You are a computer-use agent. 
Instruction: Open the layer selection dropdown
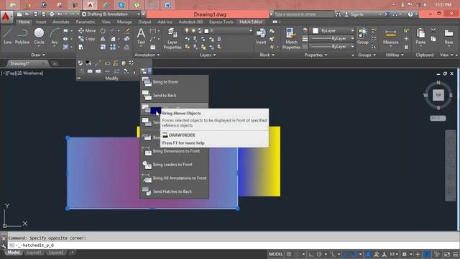pos(218,30)
